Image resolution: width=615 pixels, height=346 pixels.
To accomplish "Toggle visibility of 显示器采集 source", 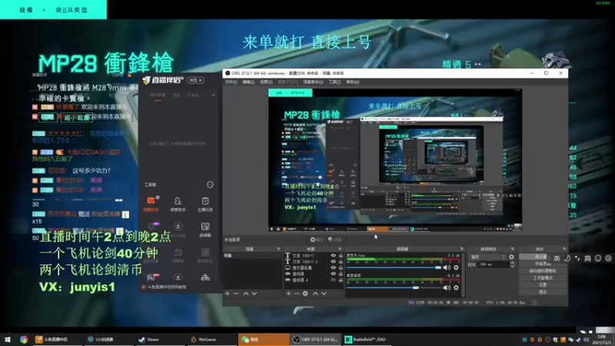I will coord(334,268).
